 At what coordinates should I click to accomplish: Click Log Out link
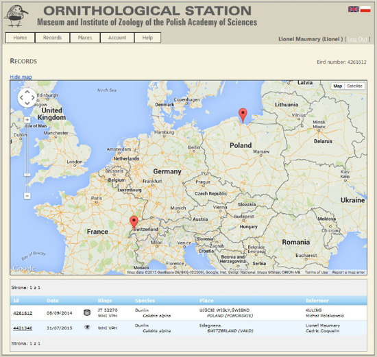358,39
